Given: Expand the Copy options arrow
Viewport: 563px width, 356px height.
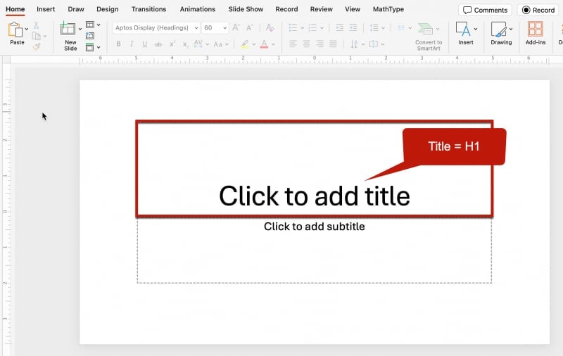Looking at the screenshot, I should [x=45, y=37].
